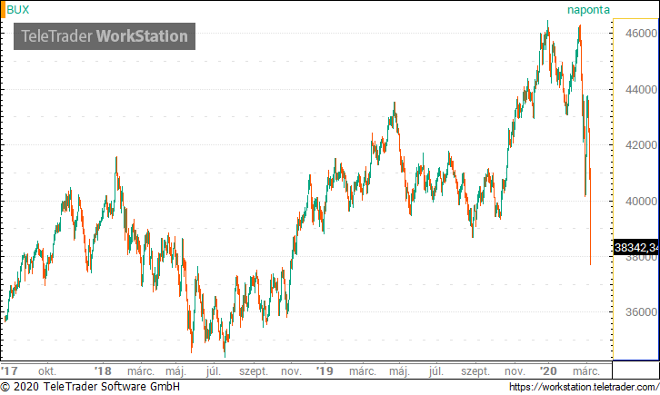The width and height of the screenshot is (660, 395).
Task: Click the máj. label after '19
Action: (399, 372)
